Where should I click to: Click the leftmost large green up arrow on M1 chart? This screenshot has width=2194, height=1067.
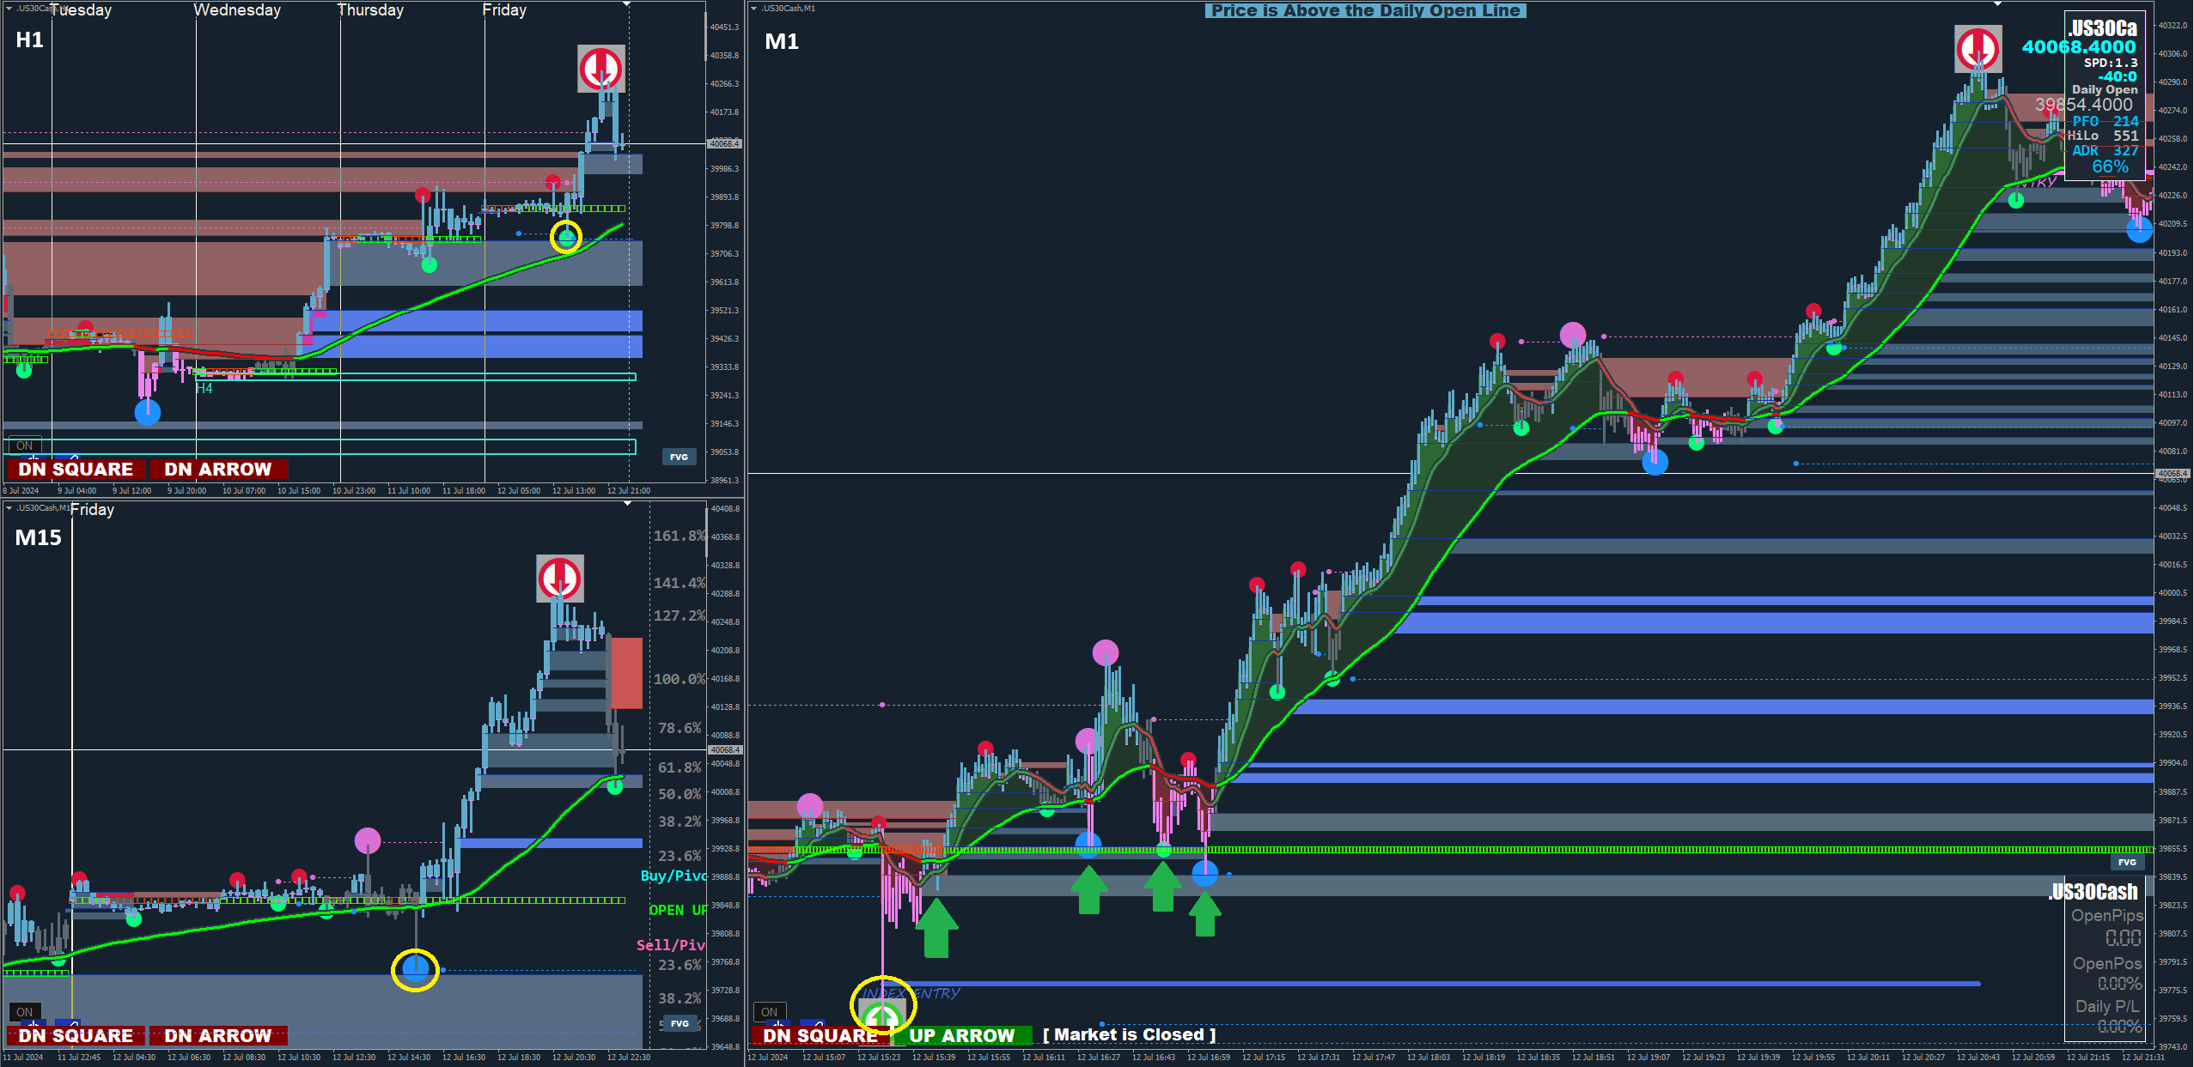pos(935,928)
